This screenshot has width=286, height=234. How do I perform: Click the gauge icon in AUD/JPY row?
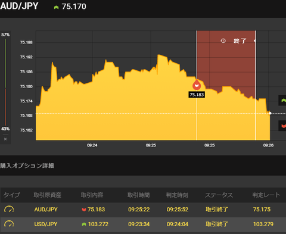point(9,209)
